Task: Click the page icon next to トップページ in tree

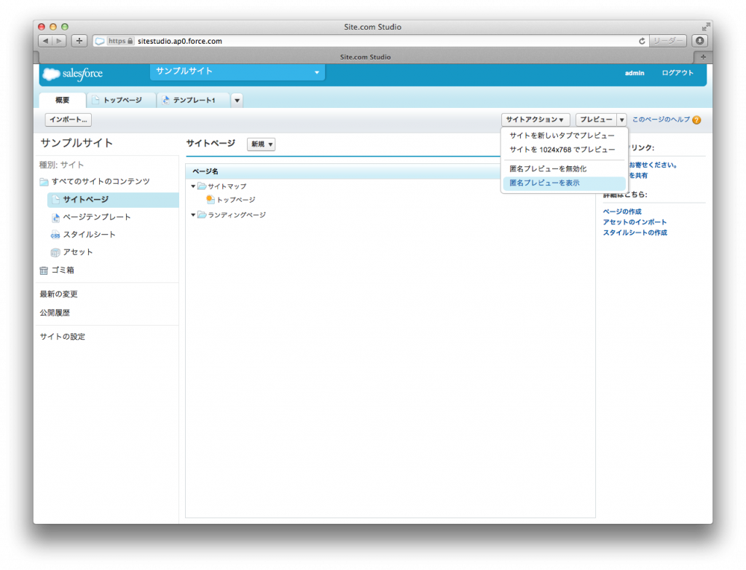Action: point(212,199)
